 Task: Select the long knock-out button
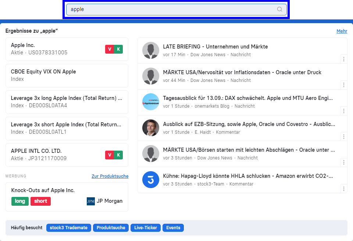20,201
